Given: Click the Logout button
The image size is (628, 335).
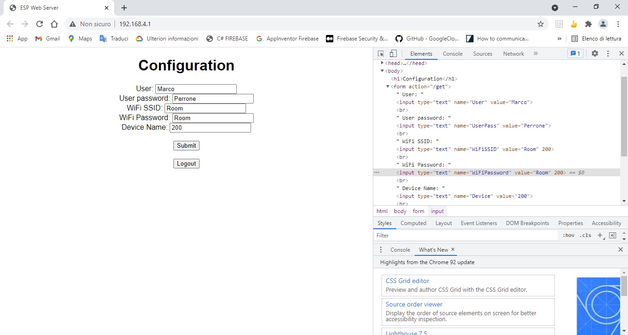Looking at the screenshot, I should [x=186, y=163].
